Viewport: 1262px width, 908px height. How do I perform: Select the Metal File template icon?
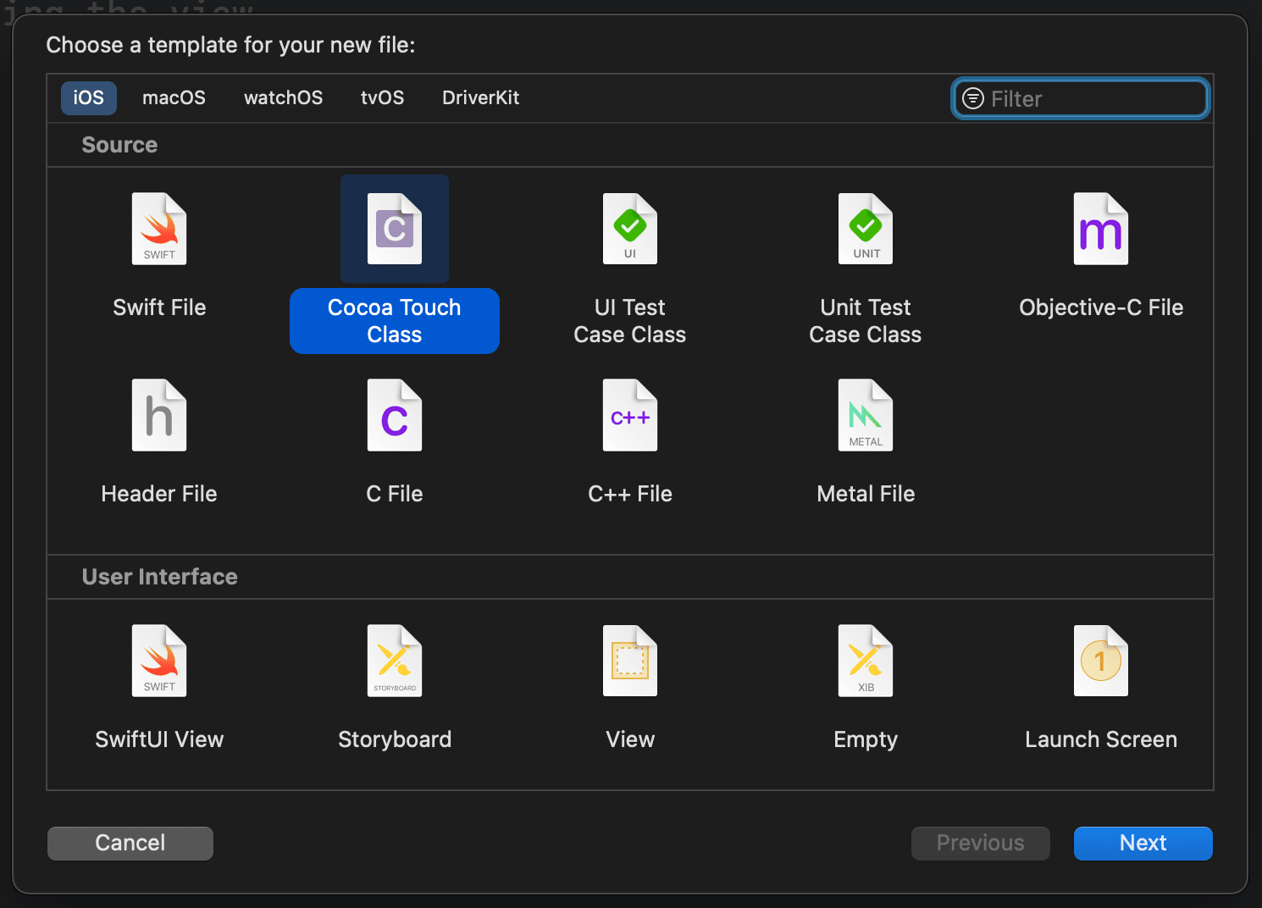pos(866,415)
